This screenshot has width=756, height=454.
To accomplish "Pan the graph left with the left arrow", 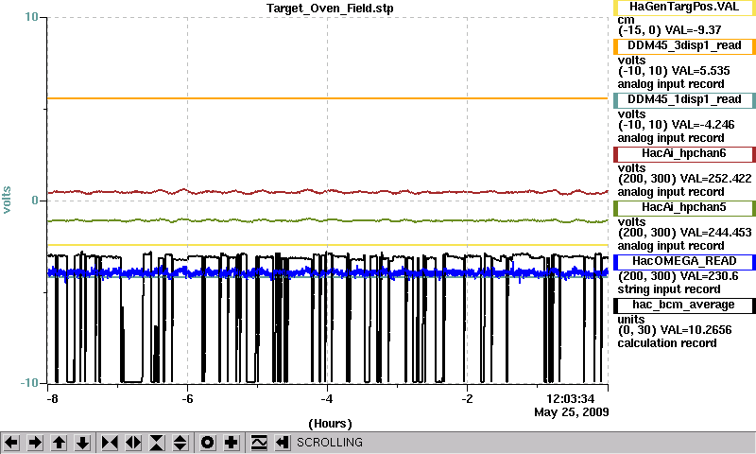I will [x=12, y=443].
